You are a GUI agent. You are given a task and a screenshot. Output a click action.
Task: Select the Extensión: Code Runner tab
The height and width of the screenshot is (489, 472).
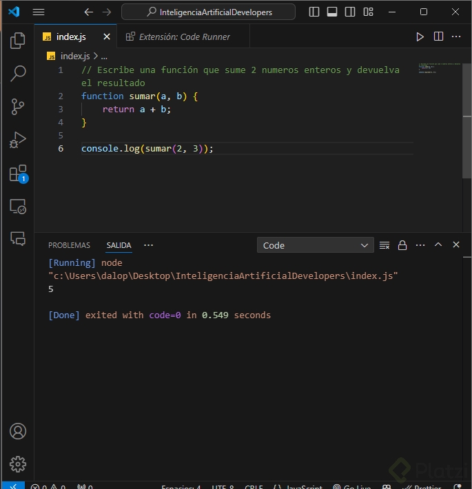tap(184, 37)
